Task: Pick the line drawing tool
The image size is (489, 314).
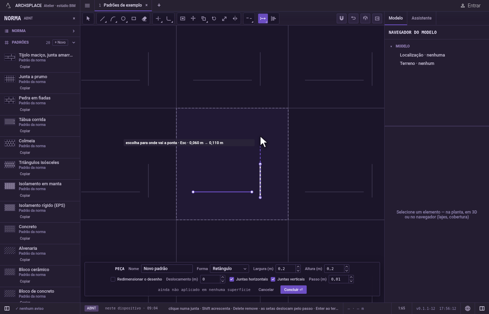Action: coord(102,18)
